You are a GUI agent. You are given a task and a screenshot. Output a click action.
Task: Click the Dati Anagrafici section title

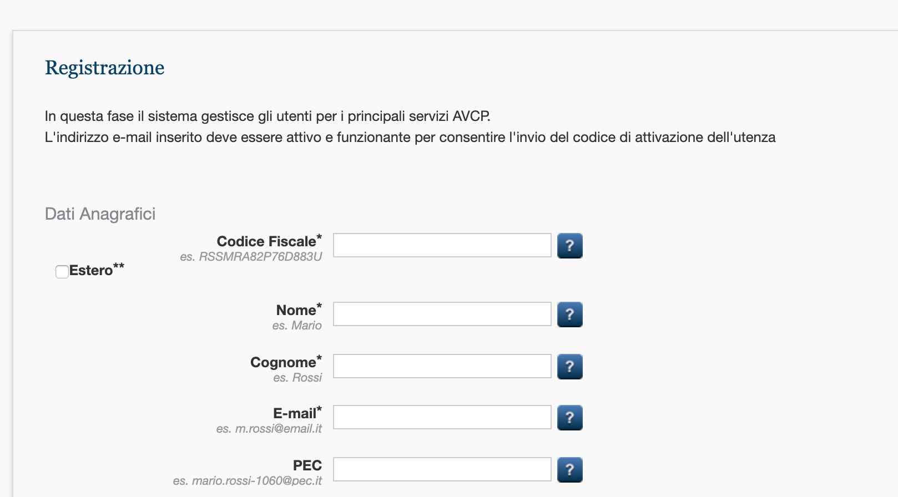(100, 214)
